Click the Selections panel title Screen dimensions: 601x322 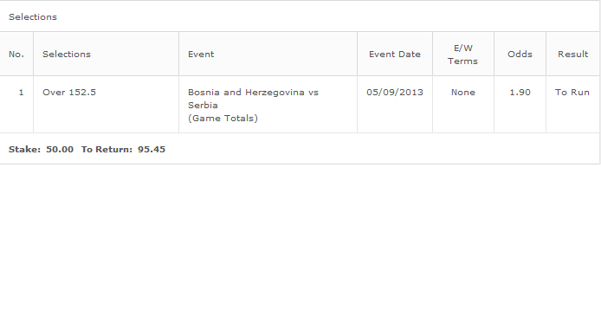[33, 16]
